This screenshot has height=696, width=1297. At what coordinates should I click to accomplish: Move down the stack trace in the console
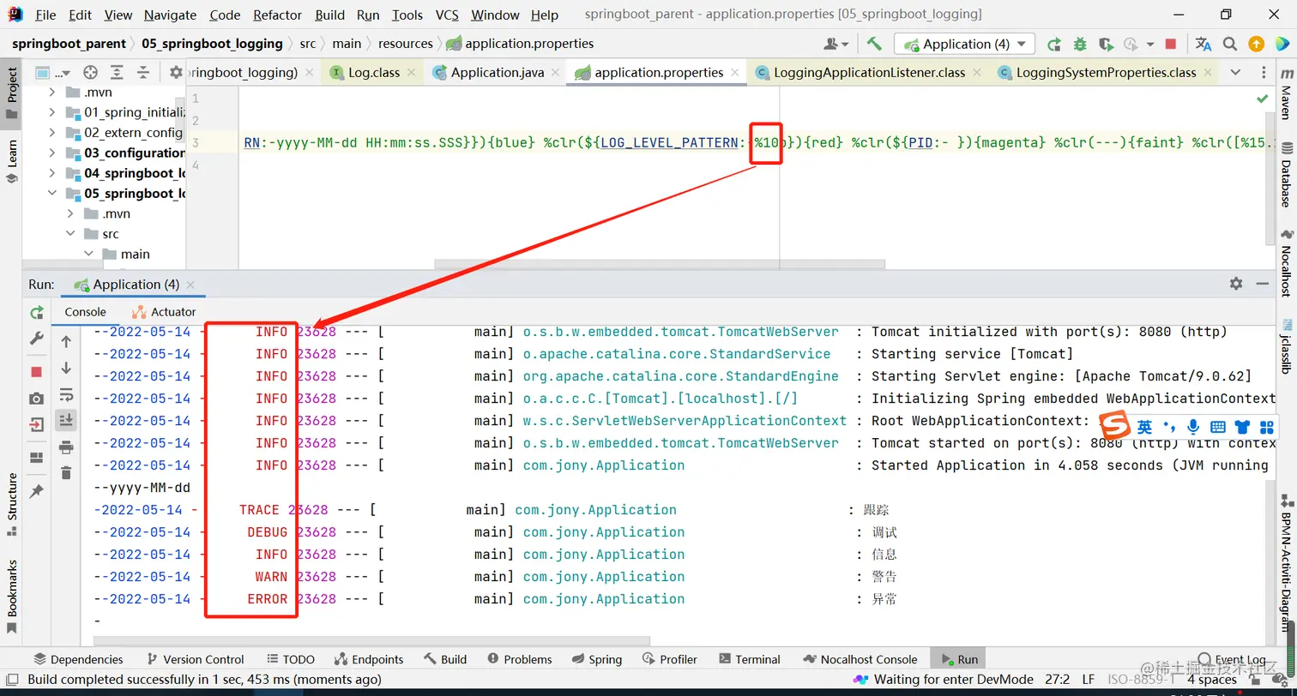66,369
